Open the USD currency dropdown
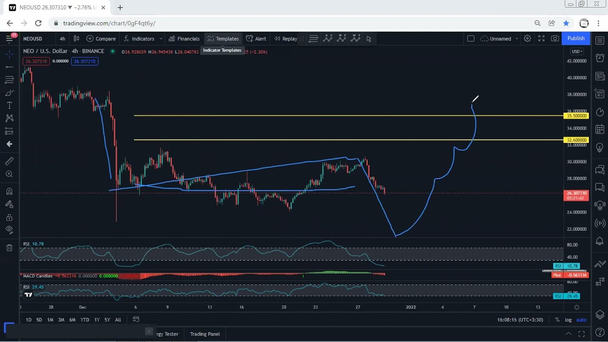 (x=577, y=51)
